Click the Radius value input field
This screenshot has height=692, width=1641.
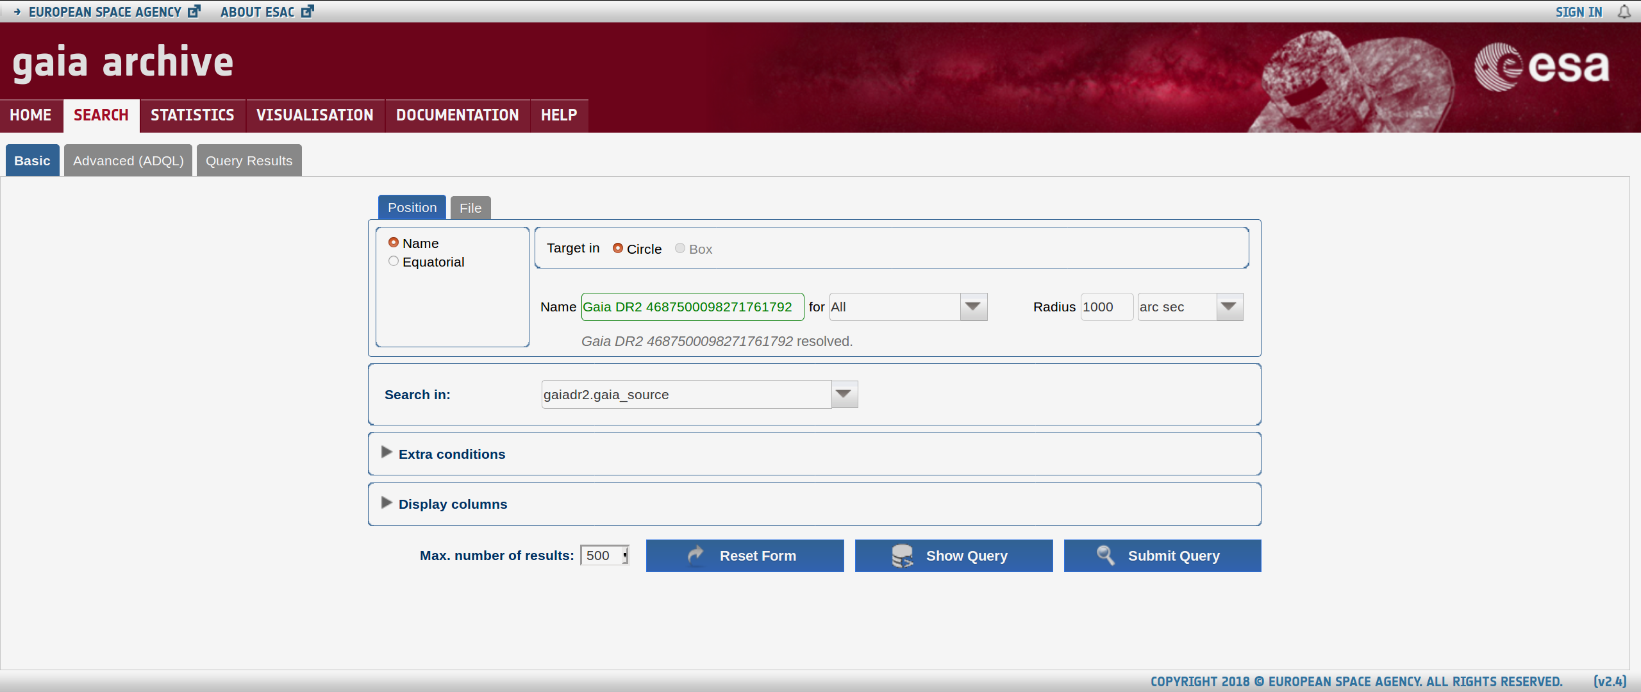click(x=1106, y=307)
